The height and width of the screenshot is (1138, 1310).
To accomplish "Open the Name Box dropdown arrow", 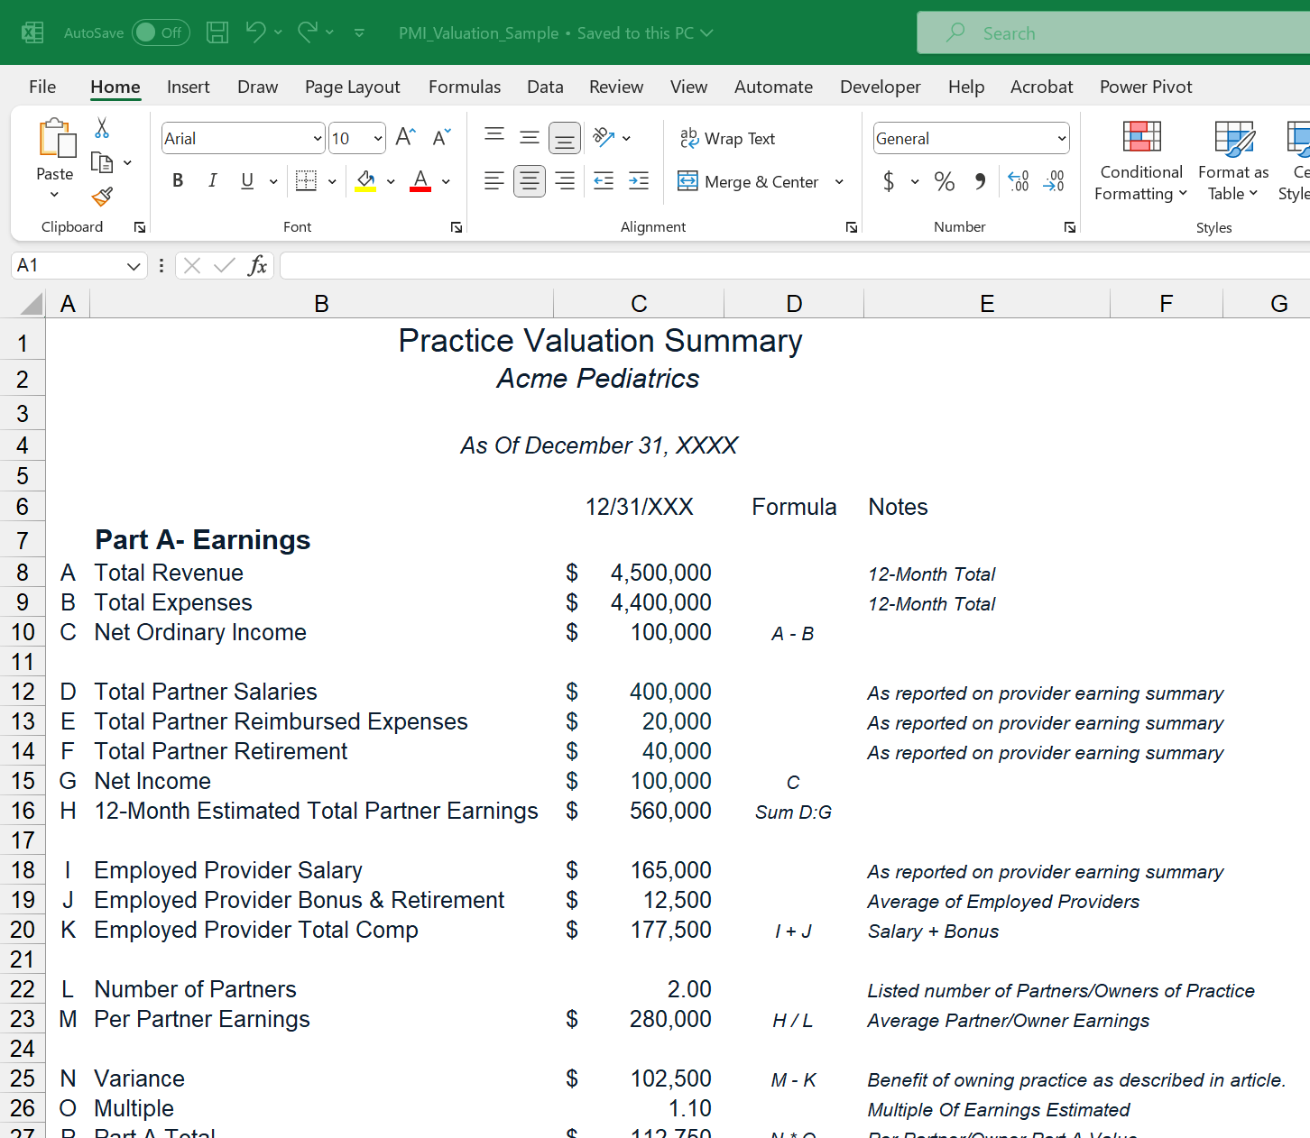I will (134, 265).
